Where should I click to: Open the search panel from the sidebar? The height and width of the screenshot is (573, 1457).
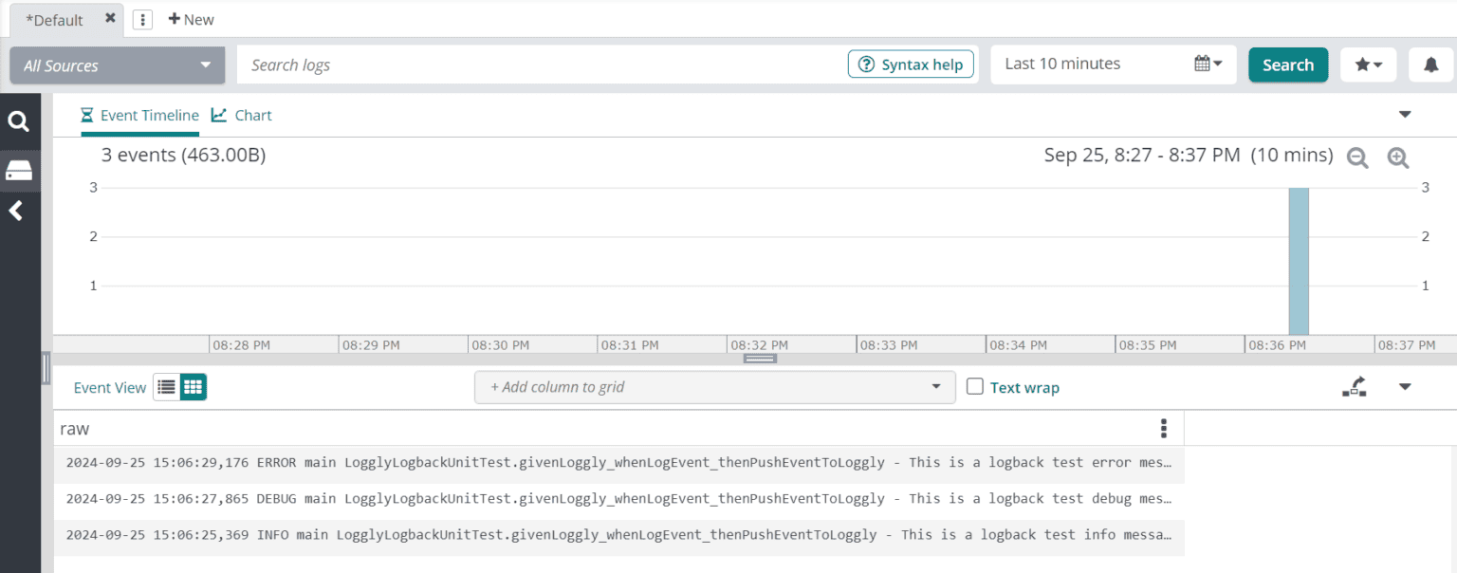[x=20, y=121]
